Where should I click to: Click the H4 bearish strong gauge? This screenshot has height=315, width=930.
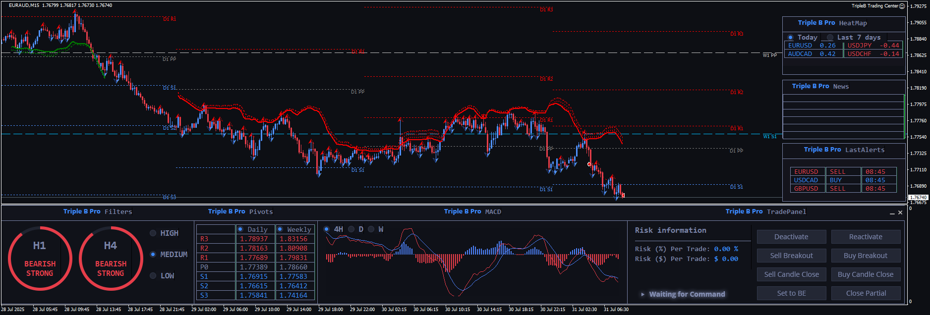[111, 258]
